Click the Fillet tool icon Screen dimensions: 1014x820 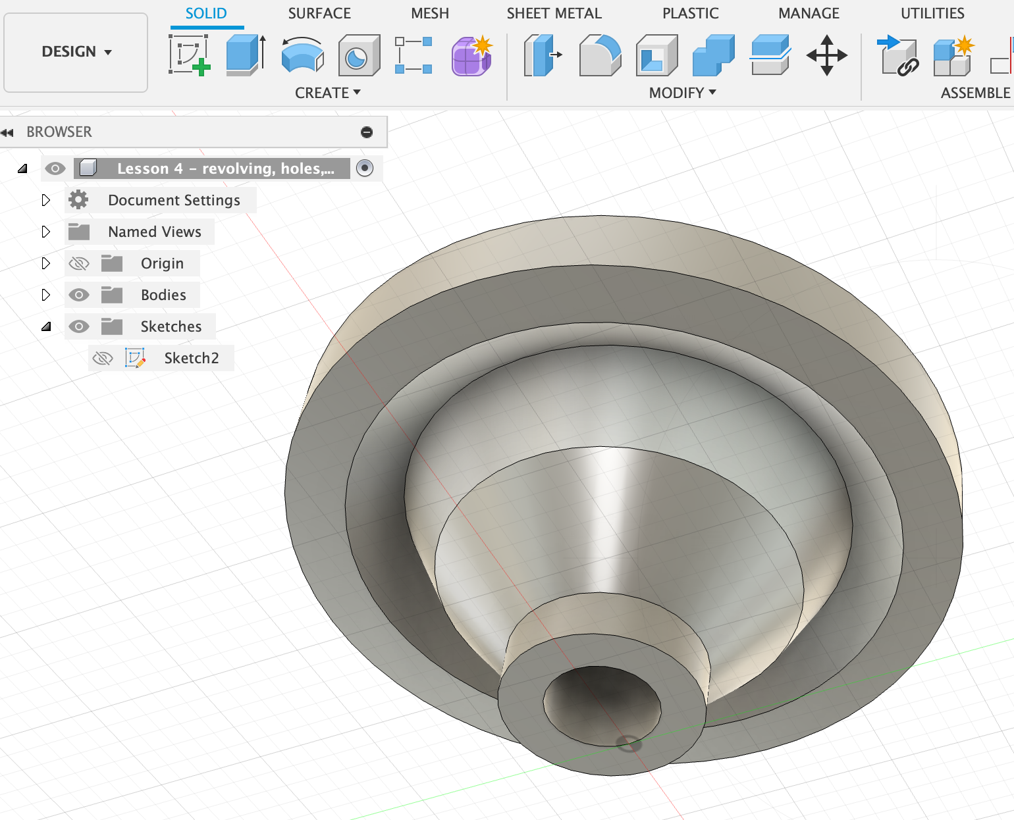(x=599, y=55)
